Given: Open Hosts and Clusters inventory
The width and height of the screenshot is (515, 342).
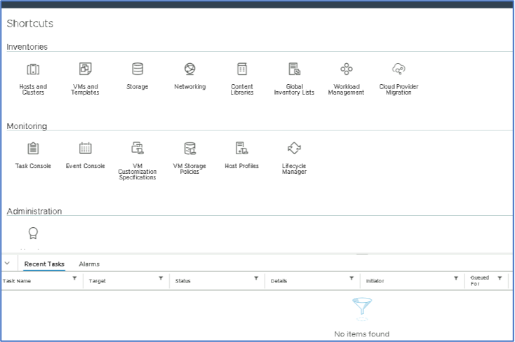Looking at the screenshot, I should (x=33, y=69).
